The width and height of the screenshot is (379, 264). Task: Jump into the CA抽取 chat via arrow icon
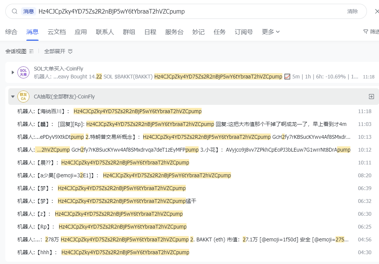371,97
